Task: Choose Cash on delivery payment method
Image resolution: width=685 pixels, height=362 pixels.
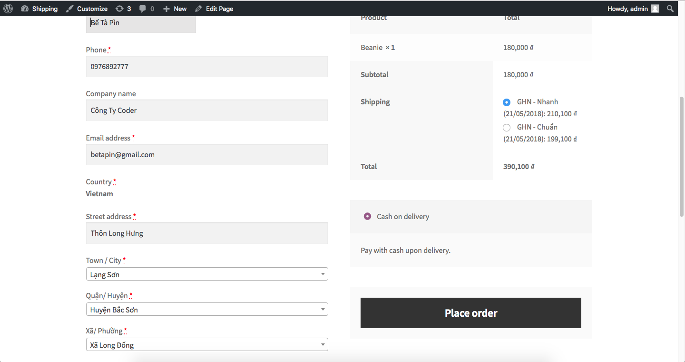Action: (x=367, y=216)
